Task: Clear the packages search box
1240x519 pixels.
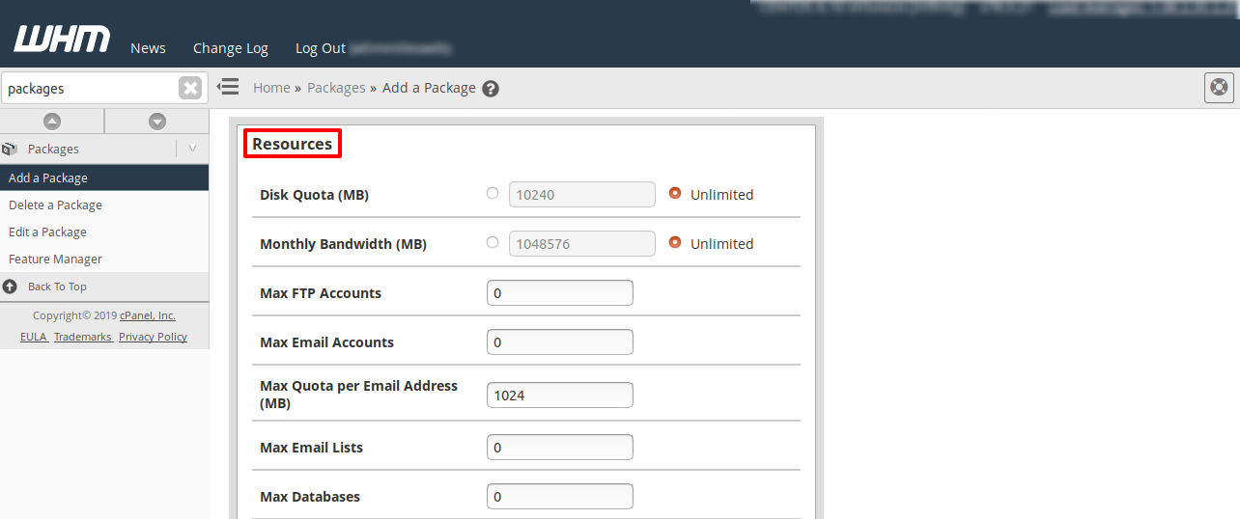Action: click(190, 88)
